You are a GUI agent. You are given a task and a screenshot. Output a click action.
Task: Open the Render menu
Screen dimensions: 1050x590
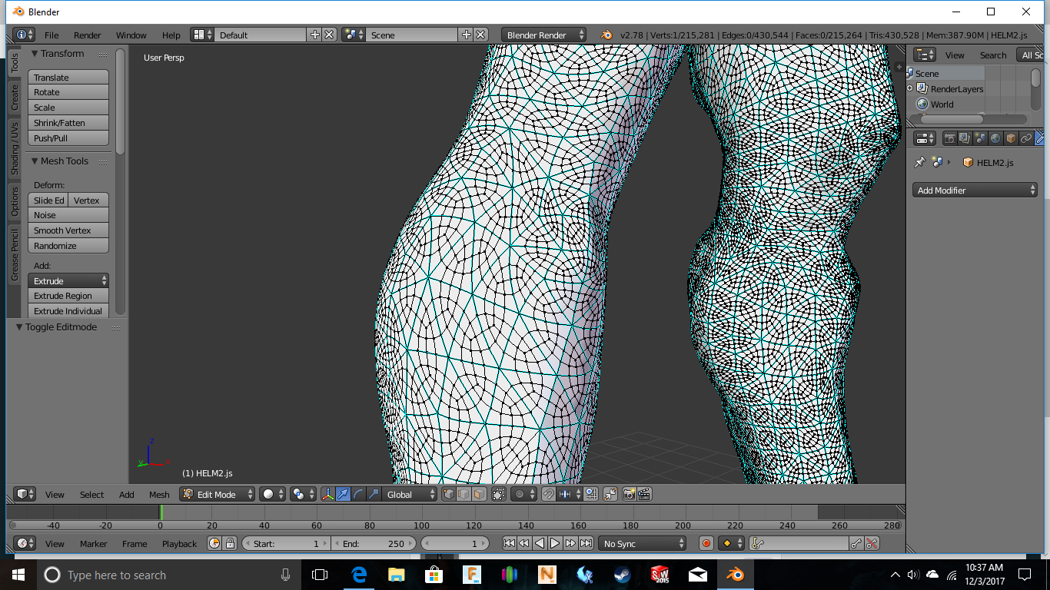click(x=88, y=35)
